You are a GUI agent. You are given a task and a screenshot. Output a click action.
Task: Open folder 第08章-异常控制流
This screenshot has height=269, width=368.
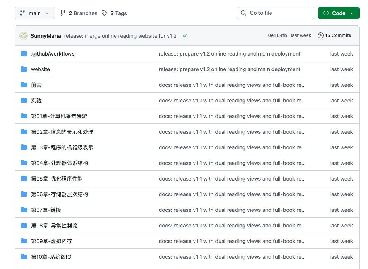pos(54,226)
